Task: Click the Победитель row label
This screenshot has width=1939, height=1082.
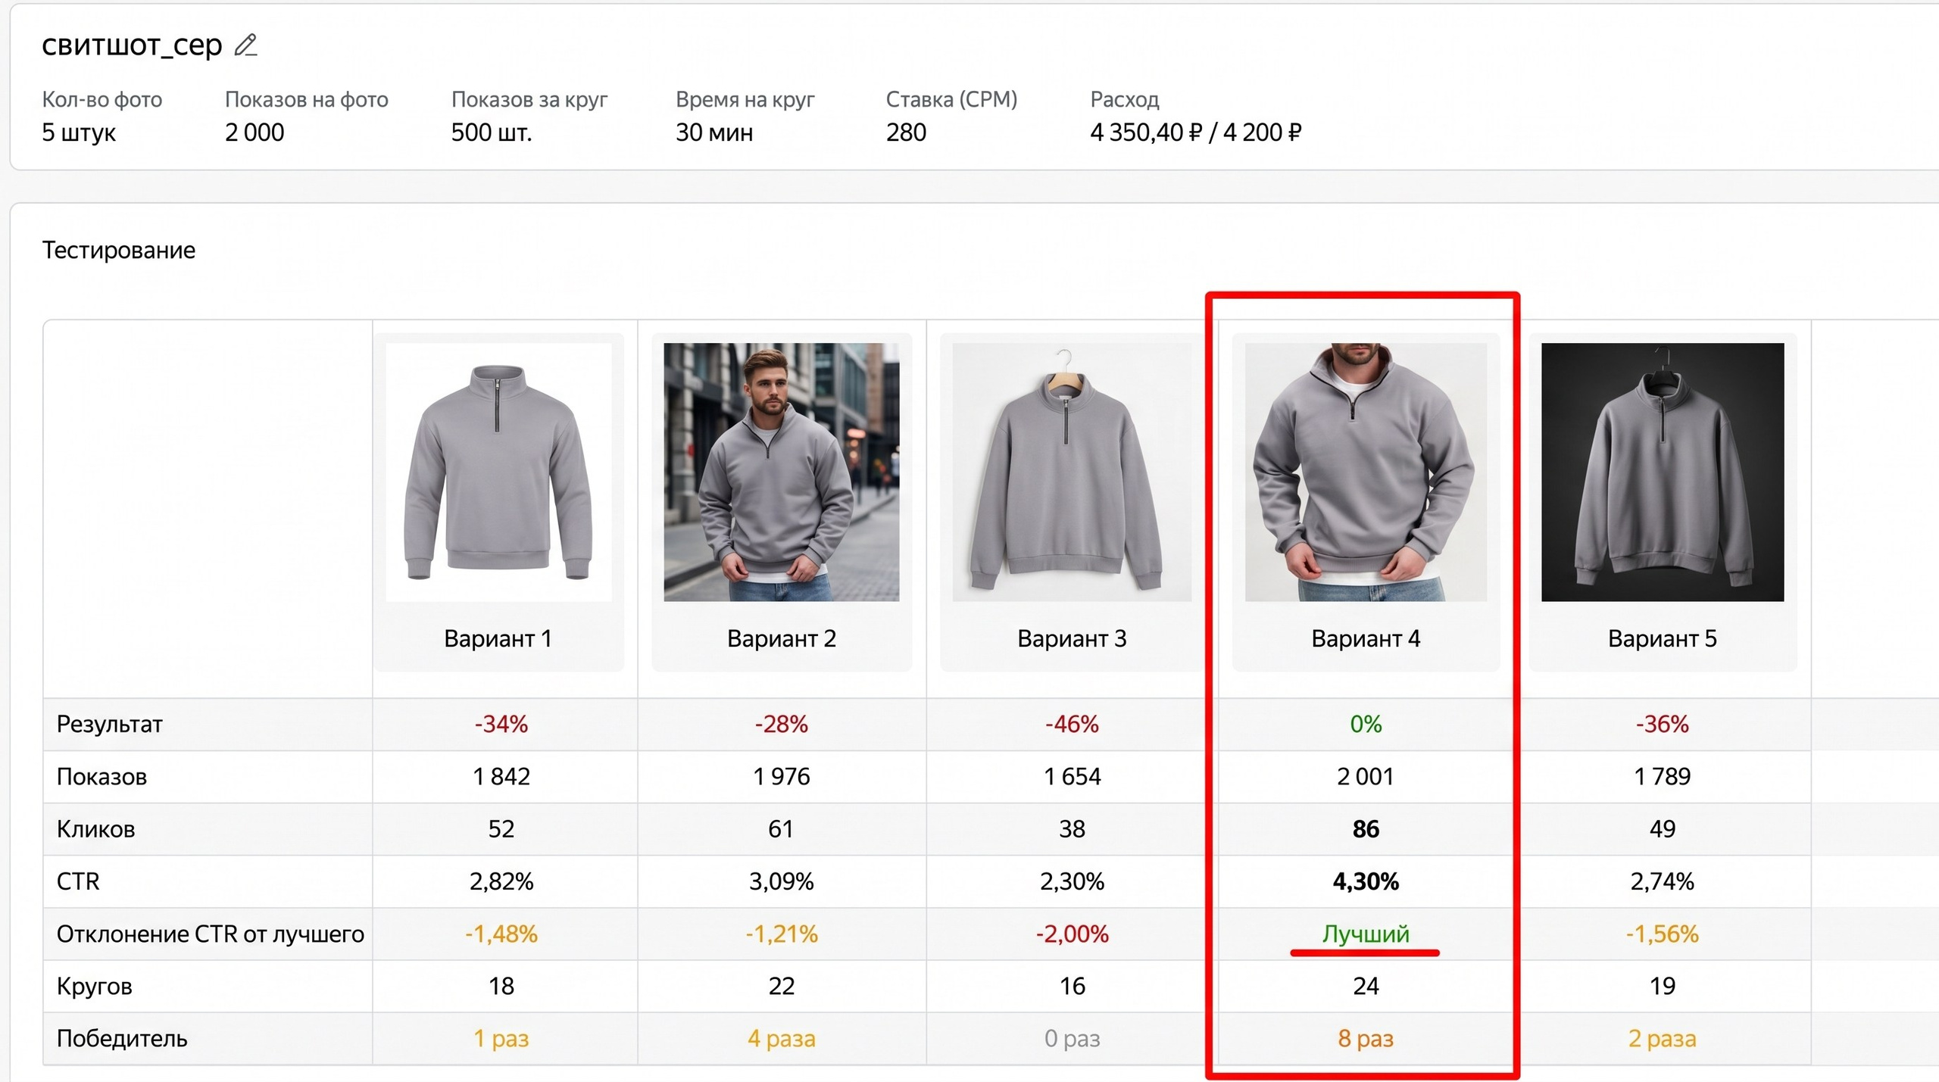Action: click(122, 1038)
